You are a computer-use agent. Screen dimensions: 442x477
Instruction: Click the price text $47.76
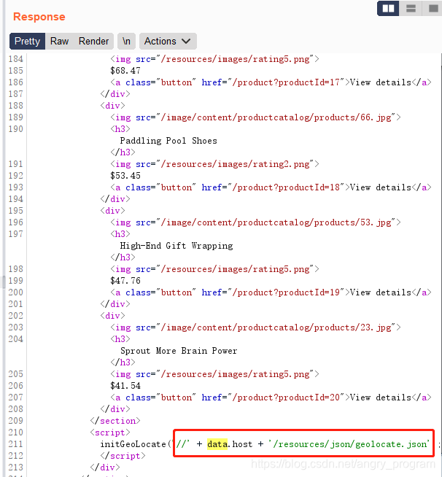[x=125, y=281]
